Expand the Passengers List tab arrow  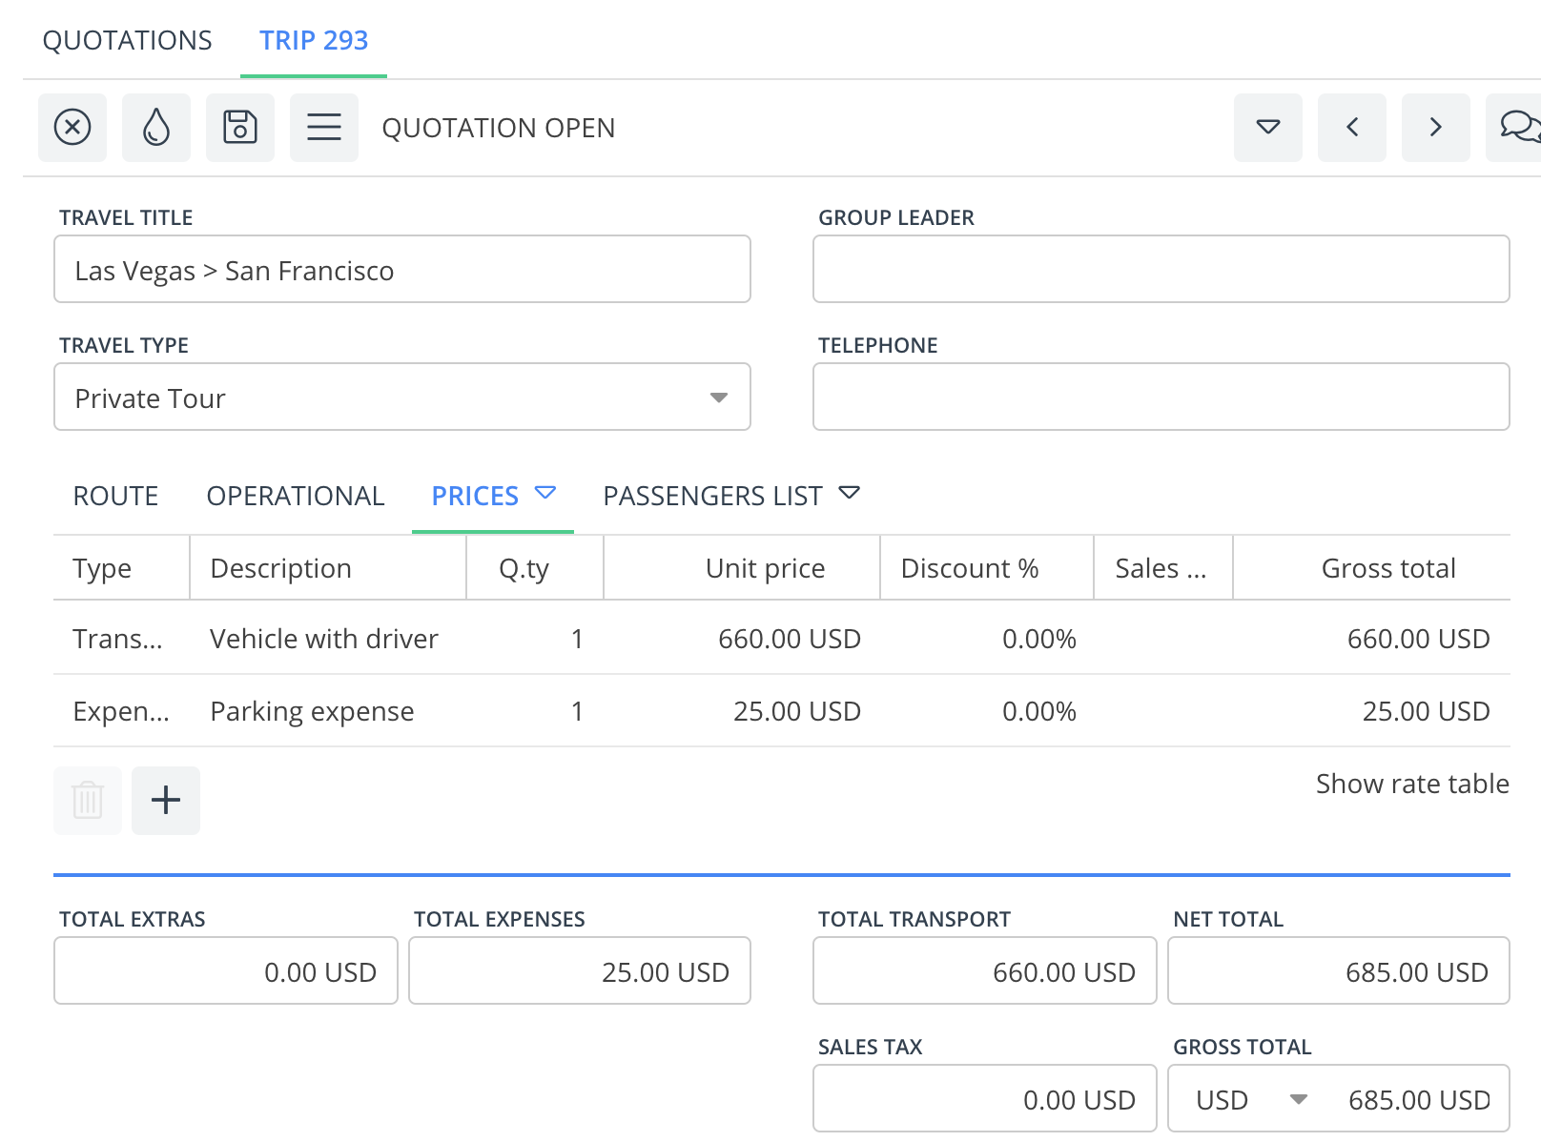tap(849, 493)
